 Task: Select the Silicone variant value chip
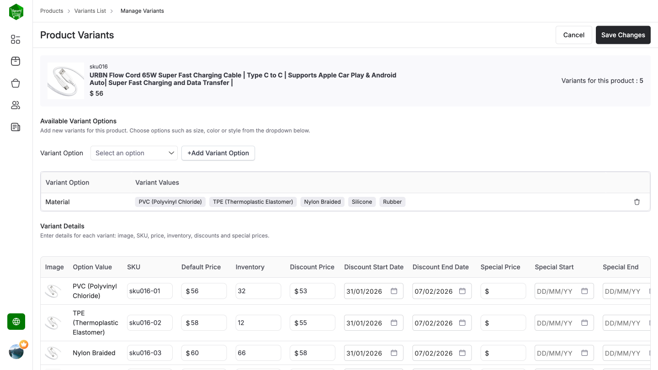361,201
